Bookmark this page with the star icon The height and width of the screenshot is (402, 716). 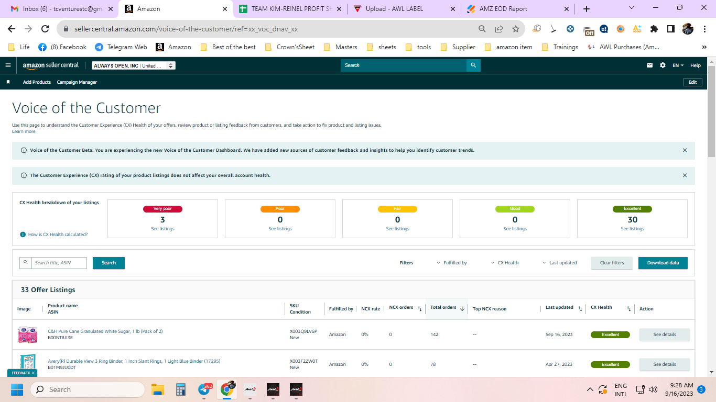tap(516, 29)
